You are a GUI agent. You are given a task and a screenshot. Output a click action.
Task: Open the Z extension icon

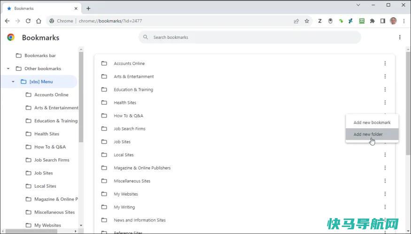320,21
